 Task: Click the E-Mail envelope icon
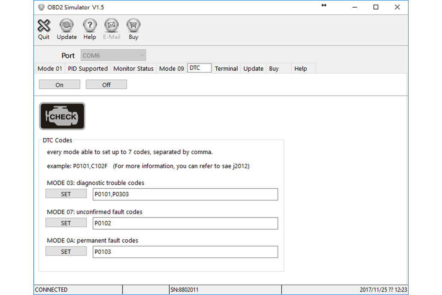tap(111, 26)
